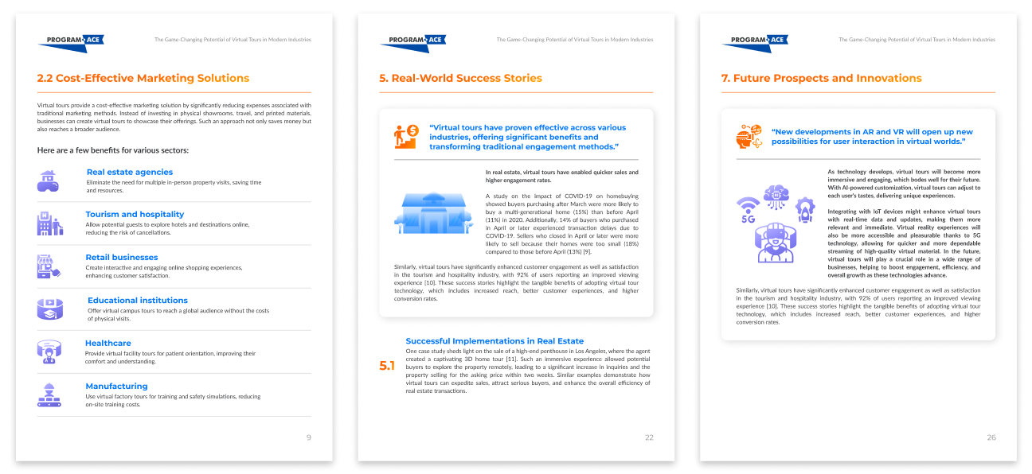Open the heading 2.2 Cost-Effective Marketing Solutions

[143, 78]
